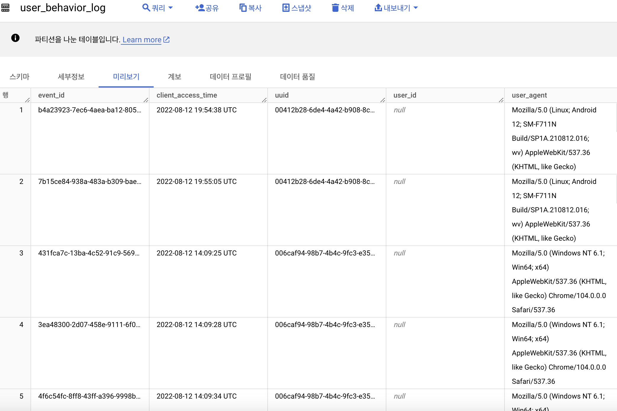617x411 pixels.
Task: Follow the Learn more link
Action: coord(142,40)
